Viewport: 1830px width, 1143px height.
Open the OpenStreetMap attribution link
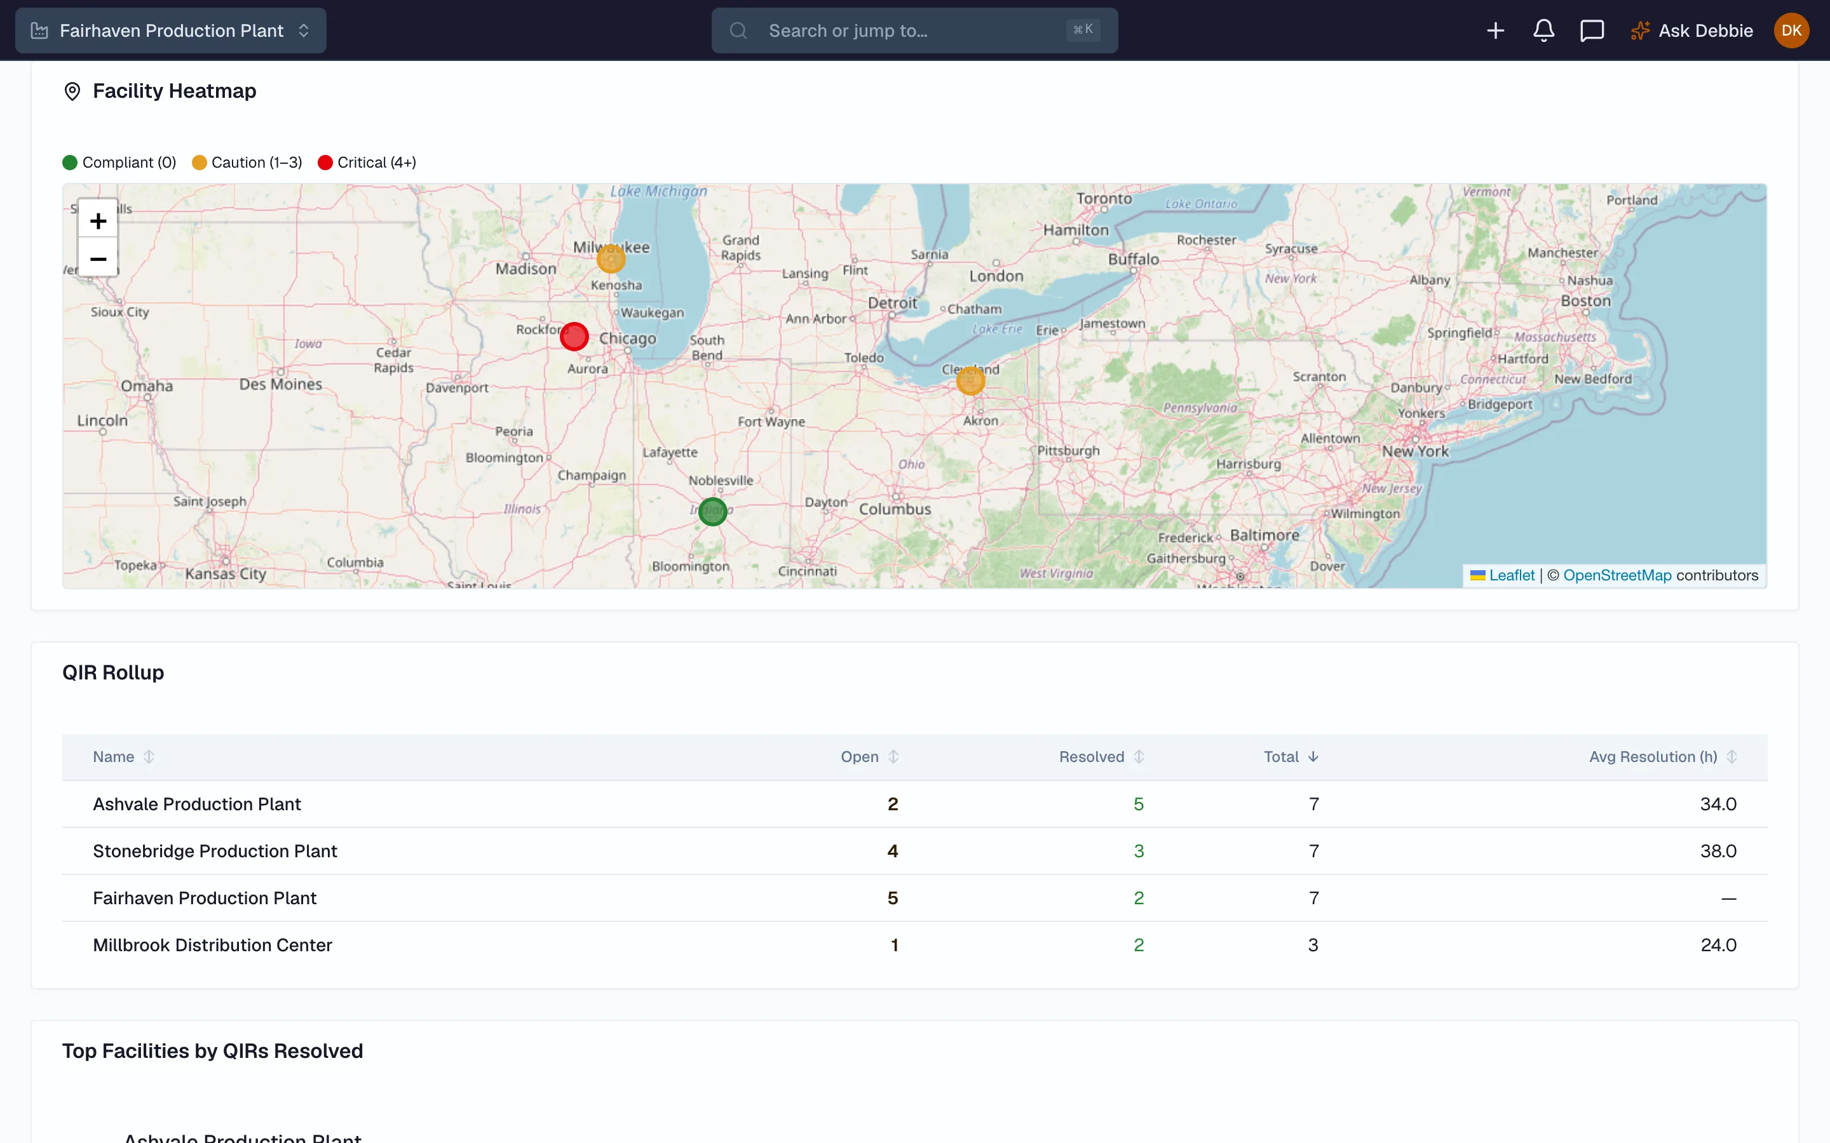coord(1616,575)
